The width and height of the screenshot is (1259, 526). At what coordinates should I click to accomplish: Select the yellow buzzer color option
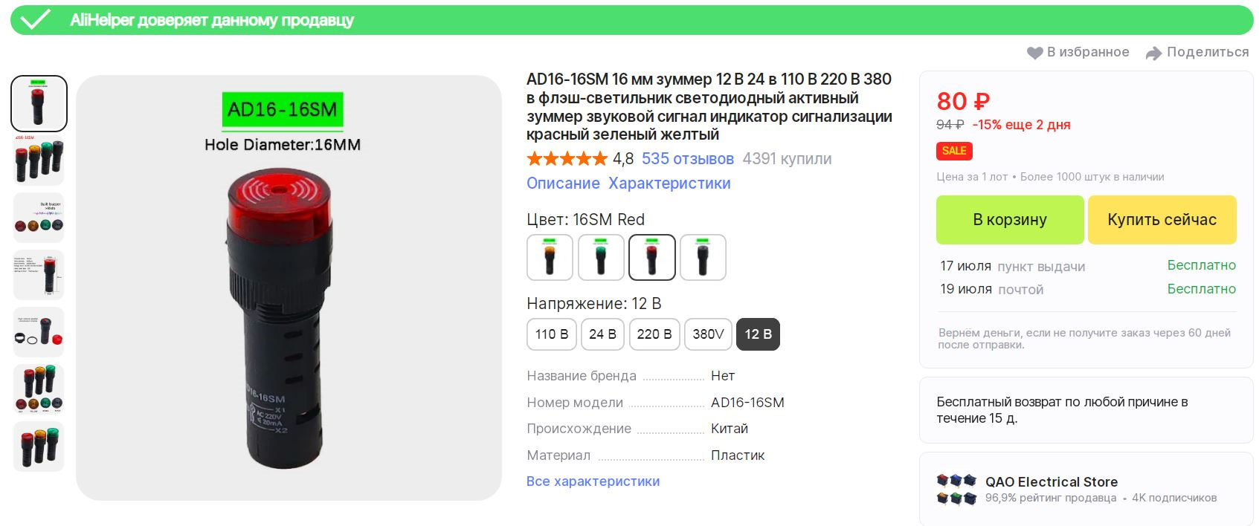click(x=550, y=257)
